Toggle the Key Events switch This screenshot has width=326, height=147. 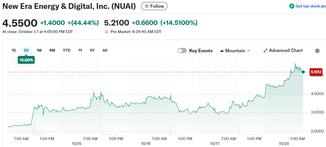(182, 51)
